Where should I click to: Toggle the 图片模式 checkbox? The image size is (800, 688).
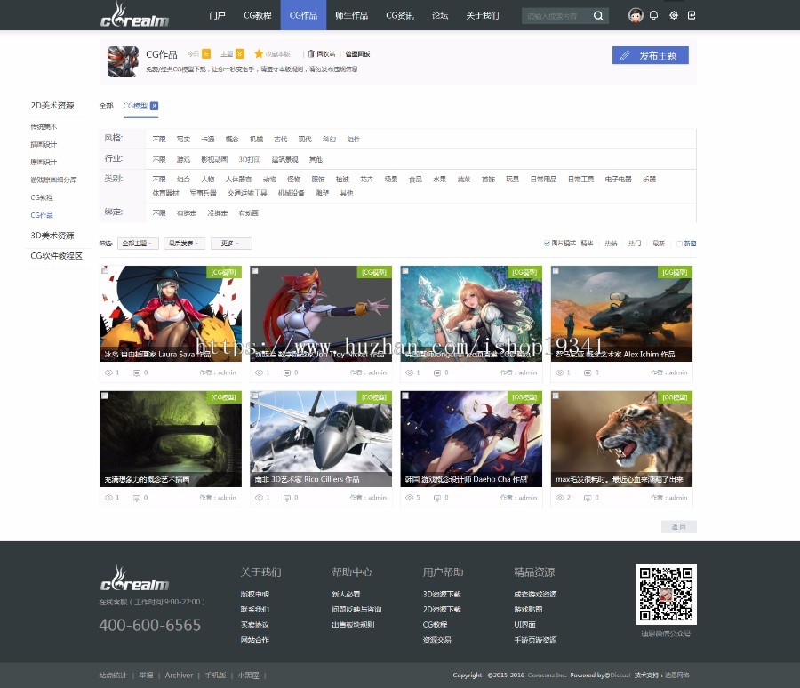[x=547, y=243]
